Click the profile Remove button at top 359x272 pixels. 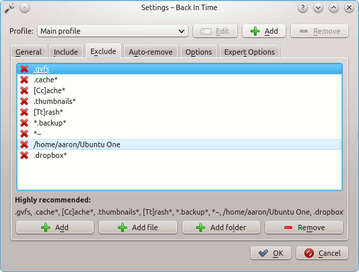(320, 31)
